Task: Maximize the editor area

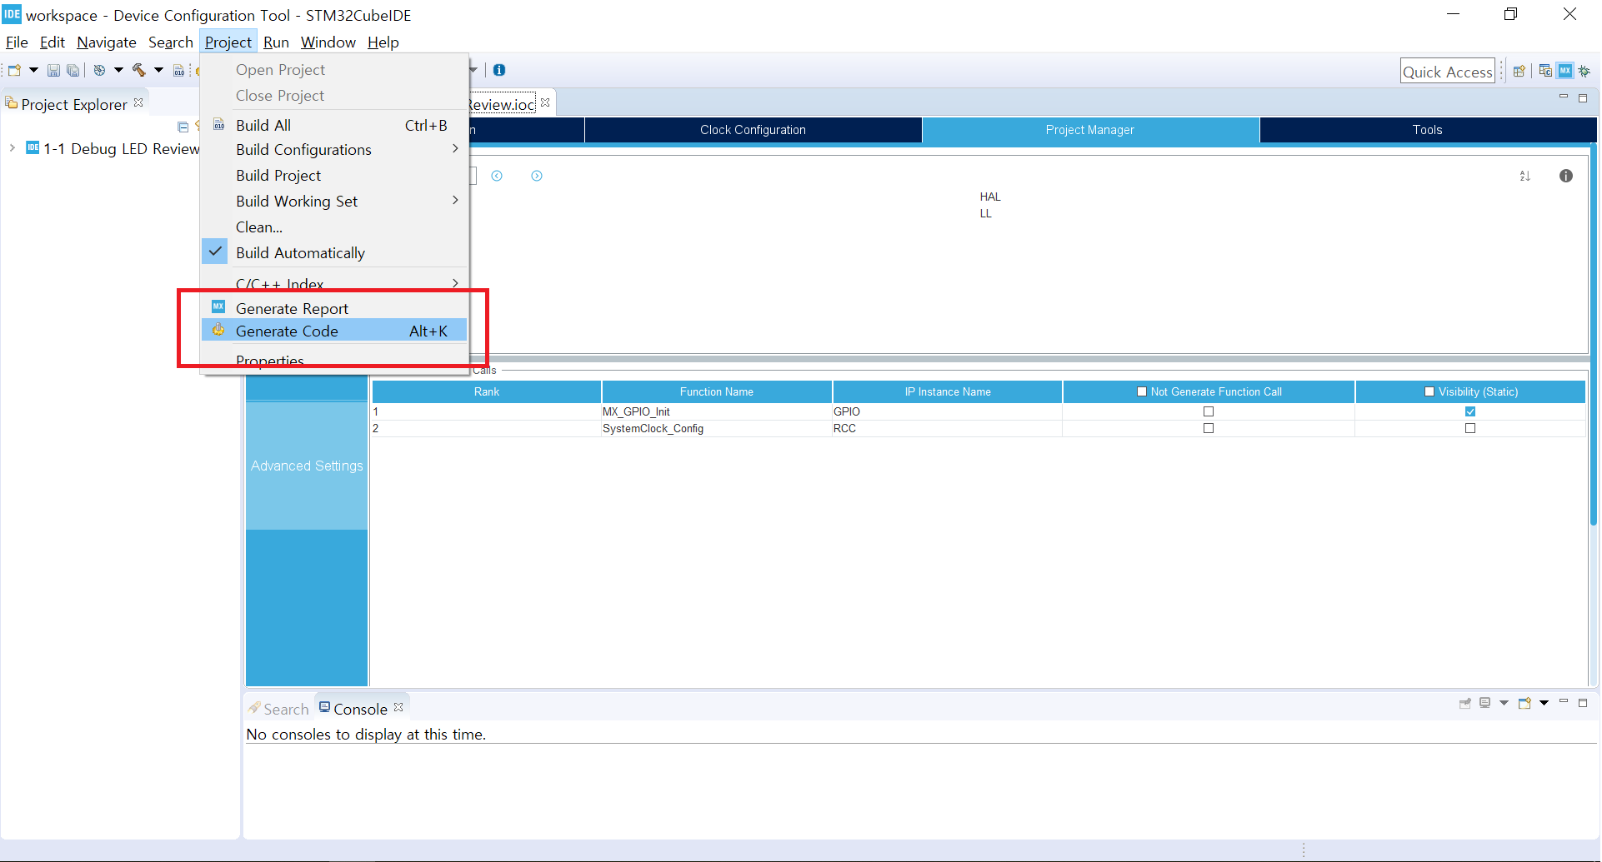Action: pyautogui.click(x=1583, y=97)
